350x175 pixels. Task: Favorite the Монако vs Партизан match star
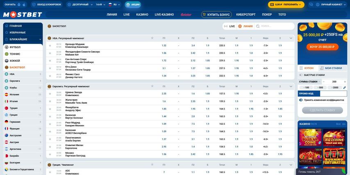point(50,154)
